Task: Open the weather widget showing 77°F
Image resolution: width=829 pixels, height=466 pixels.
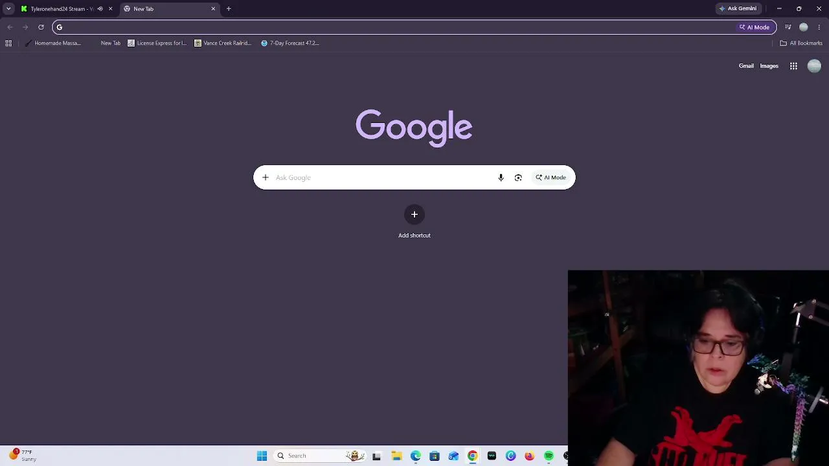Action: [x=22, y=456]
